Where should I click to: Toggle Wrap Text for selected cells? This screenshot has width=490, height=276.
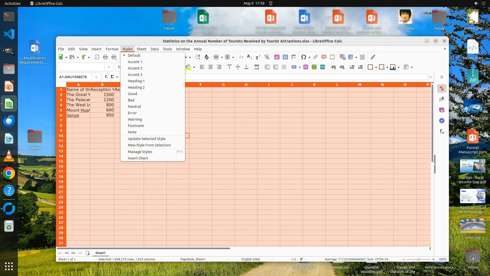click(x=257, y=67)
